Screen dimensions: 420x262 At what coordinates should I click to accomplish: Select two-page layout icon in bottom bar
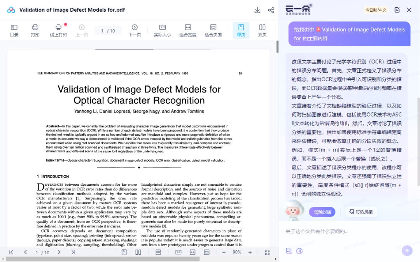click(138, 252)
